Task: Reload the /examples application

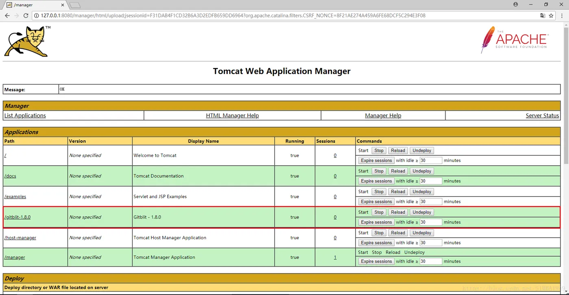Action: [398, 192]
